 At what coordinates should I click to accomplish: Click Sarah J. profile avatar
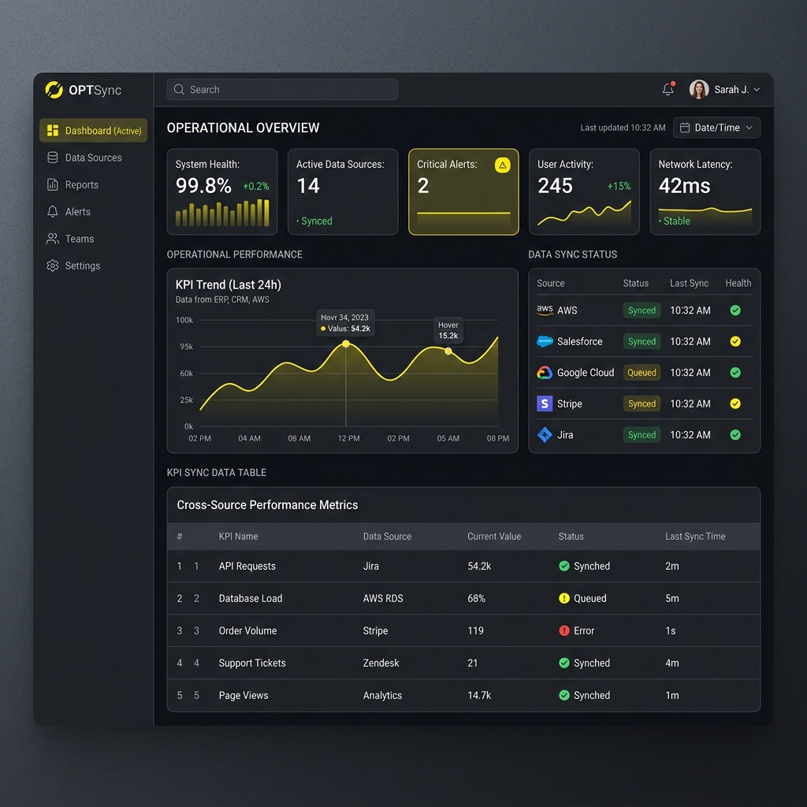[699, 90]
